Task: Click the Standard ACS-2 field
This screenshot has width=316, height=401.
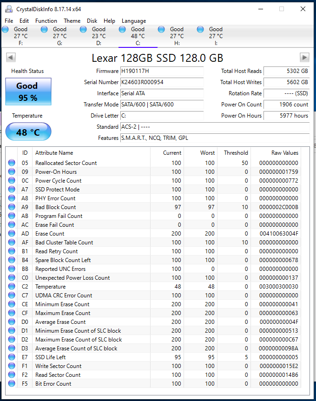Action: point(215,126)
